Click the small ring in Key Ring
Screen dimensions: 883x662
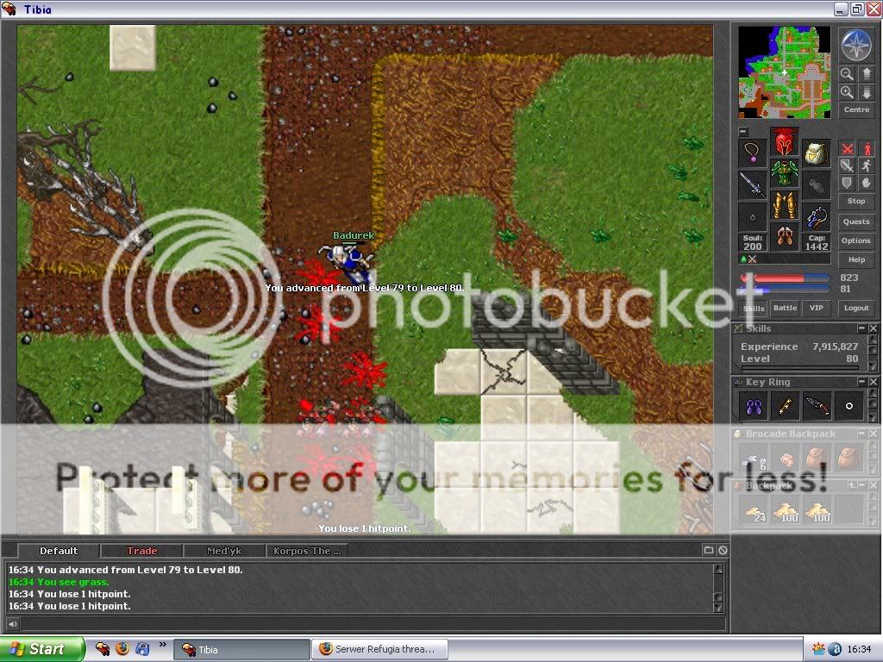[849, 406]
